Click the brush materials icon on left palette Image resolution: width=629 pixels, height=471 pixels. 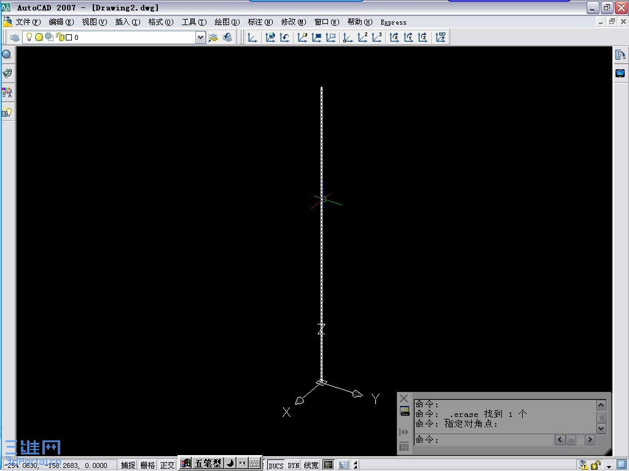click(7, 74)
